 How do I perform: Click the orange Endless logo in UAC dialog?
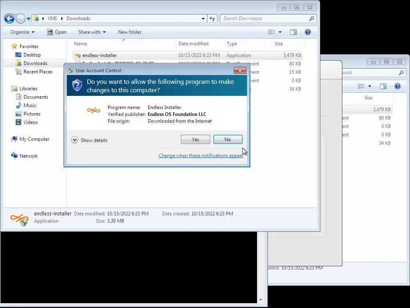tap(94, 111)
